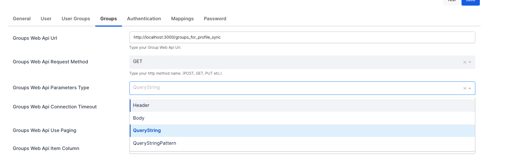Edit the Groups Web Api Url field
Viewport: 520px width, 156px height.
point(302,37)
